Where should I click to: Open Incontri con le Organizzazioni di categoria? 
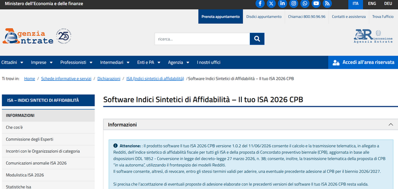(48, 151)
